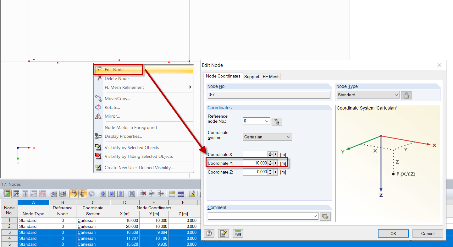Click the pick-node cursor icon beside Reference node
The height and width of the screenshot is (247, 453).
pyautogui.click(x=277, y=121)
